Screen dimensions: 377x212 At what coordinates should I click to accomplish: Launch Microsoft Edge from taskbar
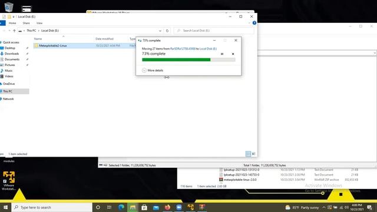tap(121, 207)
